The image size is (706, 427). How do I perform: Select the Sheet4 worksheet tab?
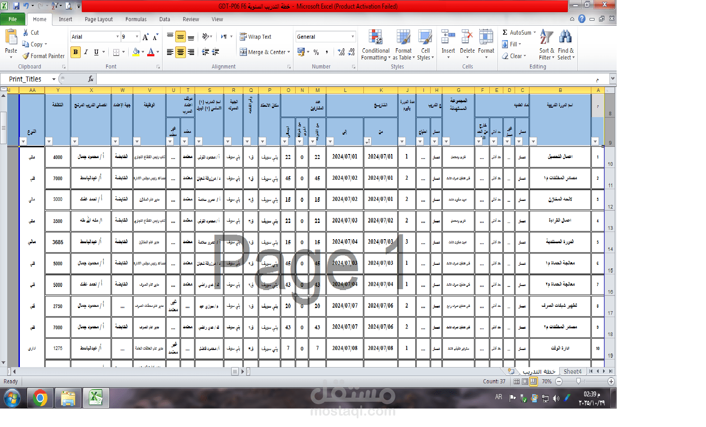[572, 372]
